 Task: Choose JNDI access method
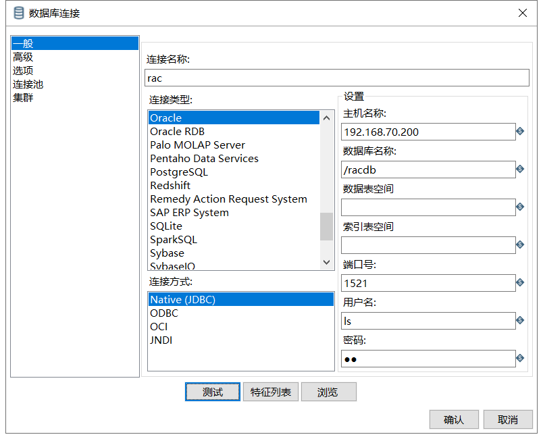(241, 340)
